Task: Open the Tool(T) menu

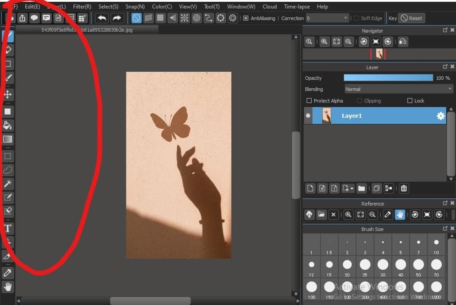Action: [x=212, y=6]
